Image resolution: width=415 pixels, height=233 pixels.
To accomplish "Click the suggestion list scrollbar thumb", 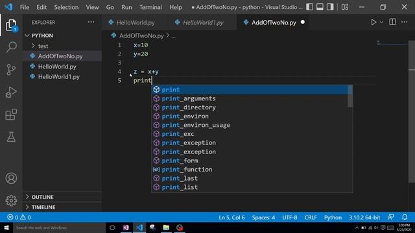I will pos(350,96).
